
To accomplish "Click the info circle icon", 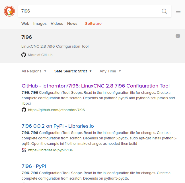I will point(178,36).
